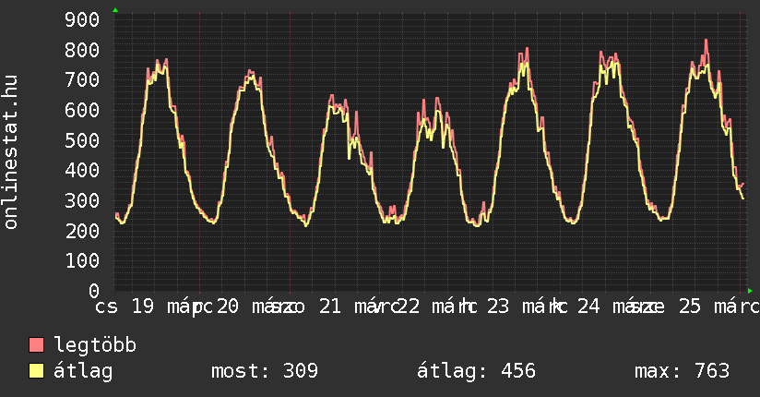This screenshot has height=397, width=760.
Task: Click the yellow átlag legend swatch
Action: pyautogui.click(x=37, y=371)
